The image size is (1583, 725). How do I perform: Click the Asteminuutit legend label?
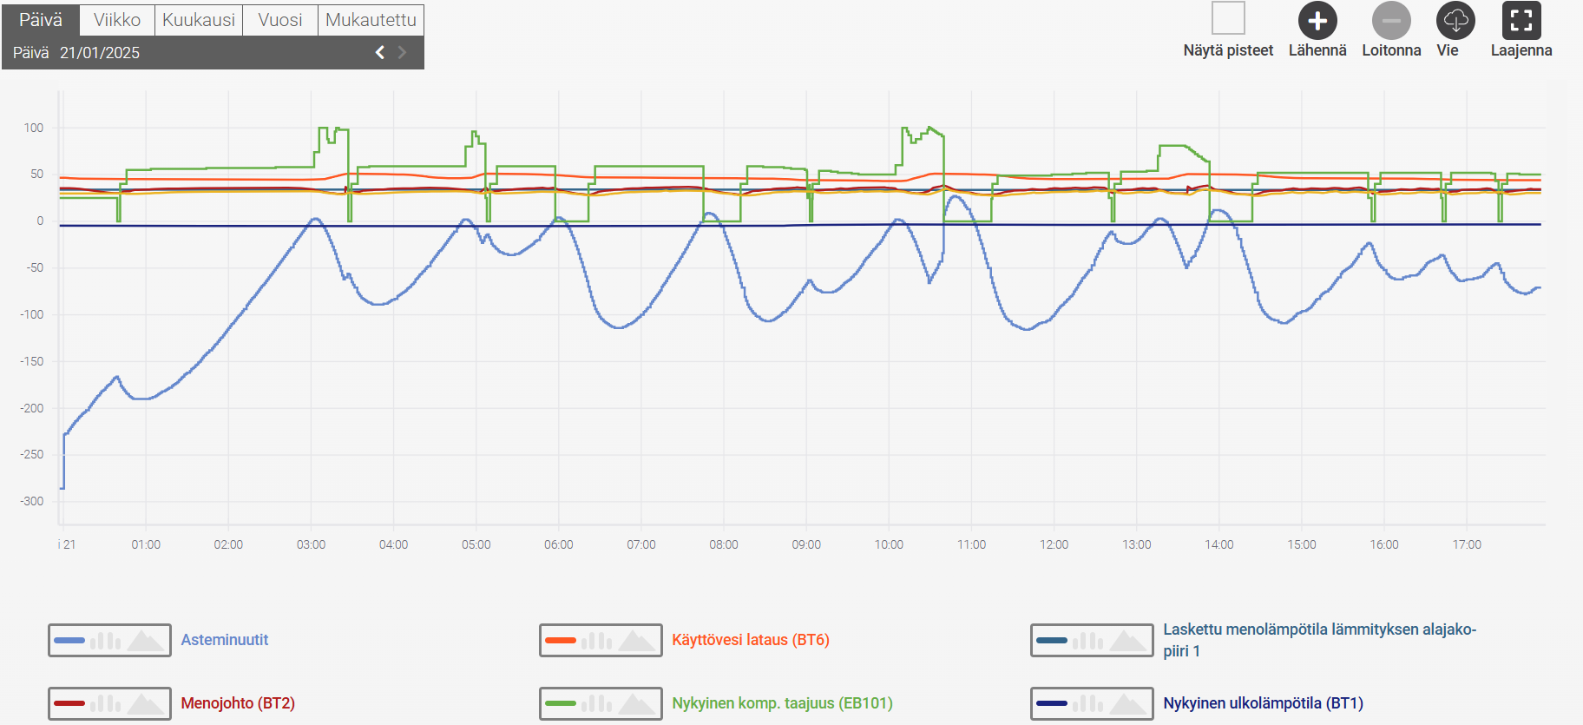click(225, 640)
